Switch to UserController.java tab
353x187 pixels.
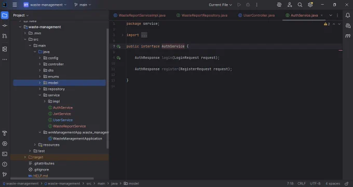(x=256, y=16)
